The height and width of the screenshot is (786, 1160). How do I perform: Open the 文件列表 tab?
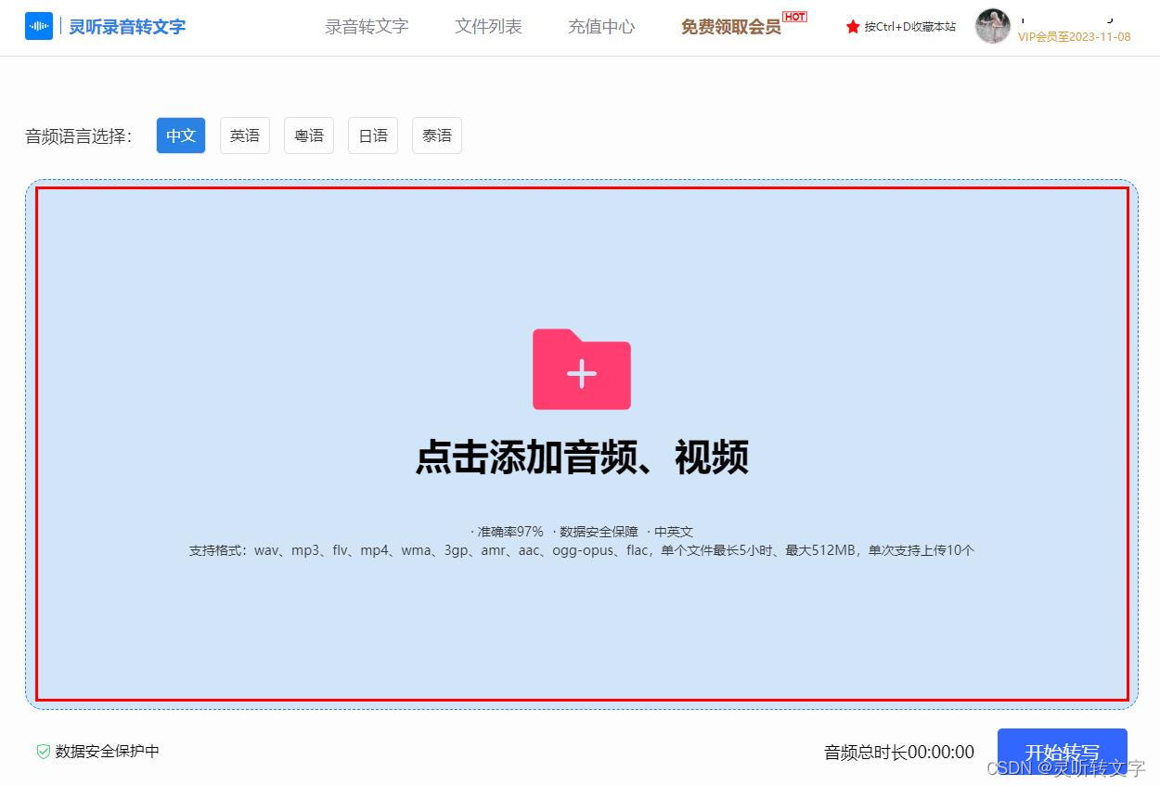coord(488,27)
